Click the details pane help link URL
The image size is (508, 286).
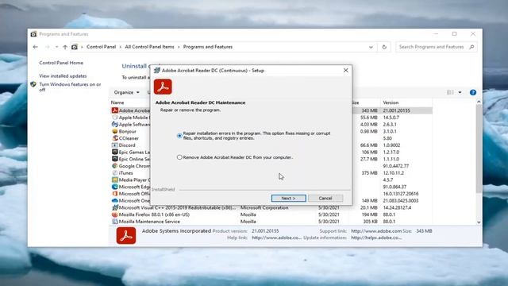[277, 238]
